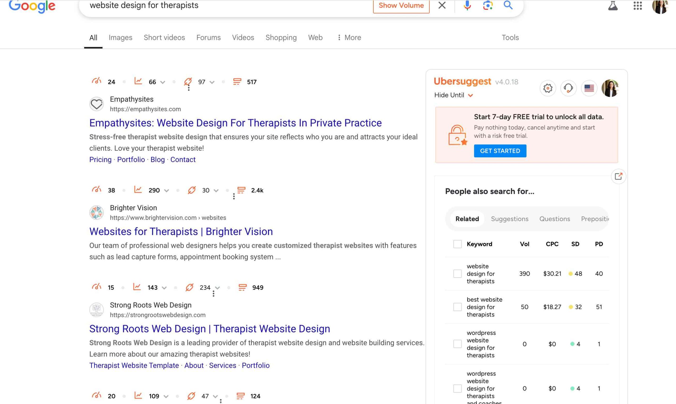This screenshot has width=676, height=404.
Task: Select Questions tab in Ubersuggest
Action: pyautogui.click(x=555, y=219)
